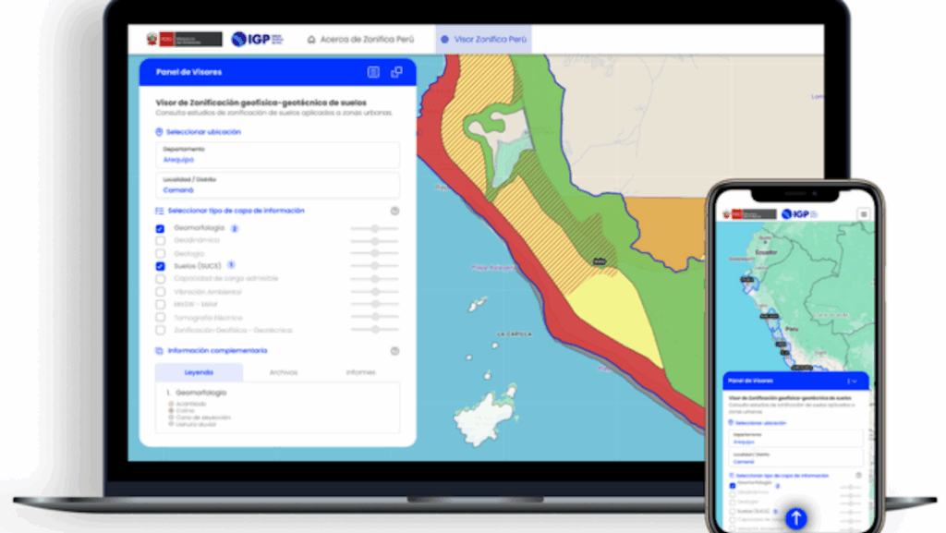Open the Acerca de Zonifica Perú tab
The width and height of the screenshot is (946, 533).
pos(361,40)
